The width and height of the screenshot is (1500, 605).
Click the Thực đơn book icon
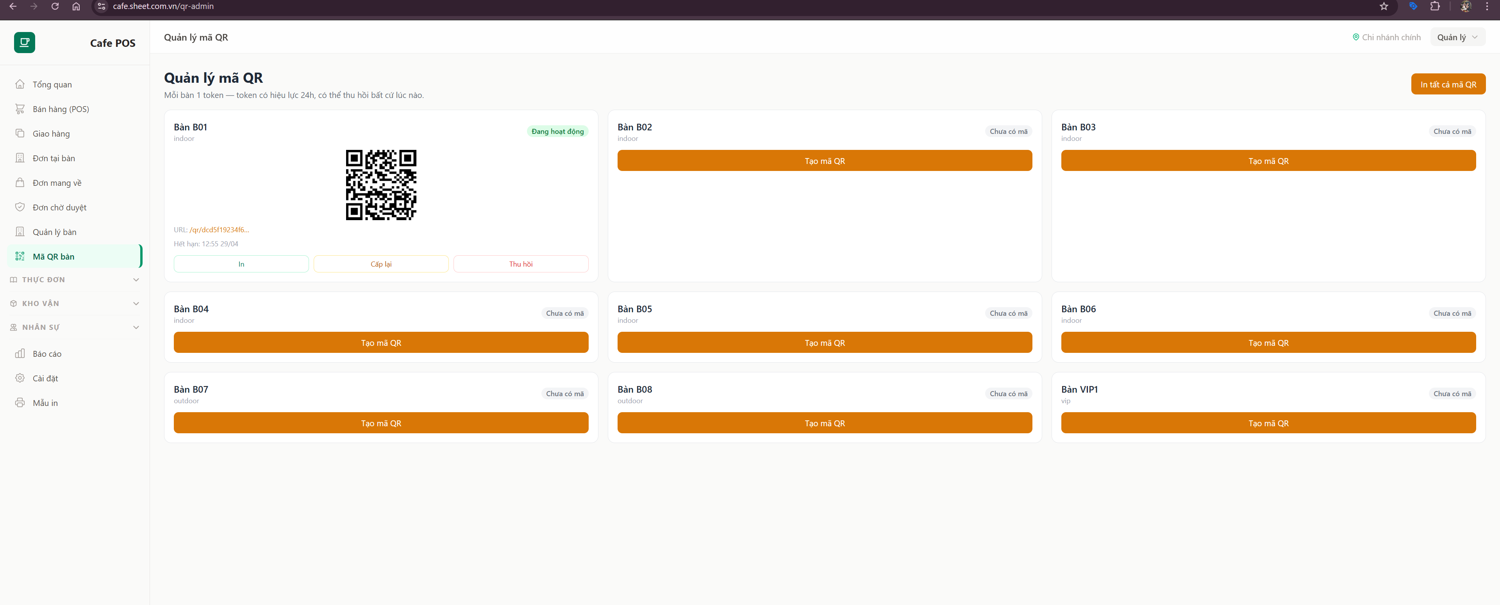(x=13, y=280)
